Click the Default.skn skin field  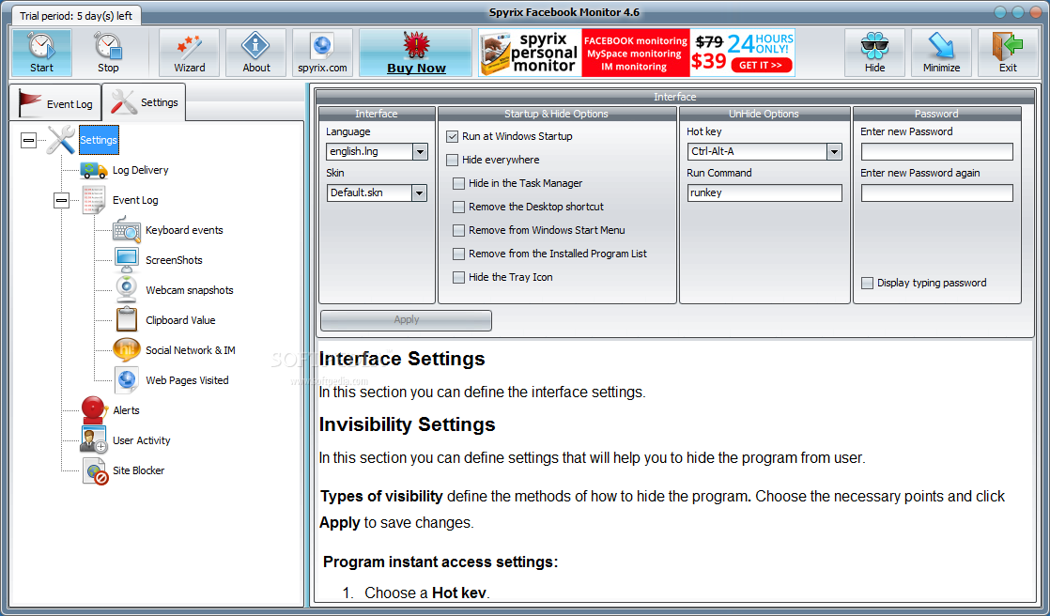click(x=370, y=192)
